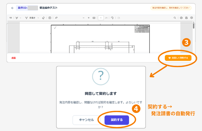Expand the 手描き tool dropdown arrow
The width and height of the screenshot is (202, 131).
[38, 18]
